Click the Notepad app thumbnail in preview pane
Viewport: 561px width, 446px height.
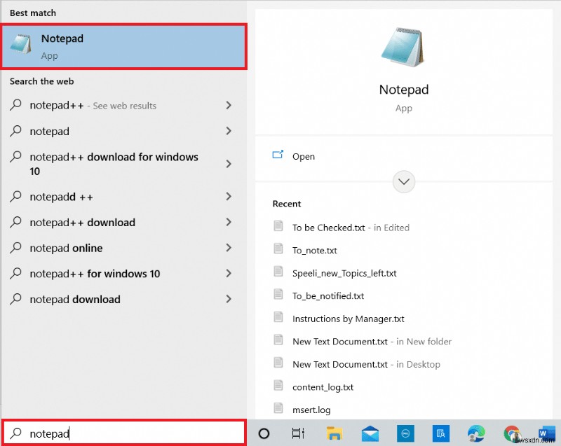[x=403, y=46]
